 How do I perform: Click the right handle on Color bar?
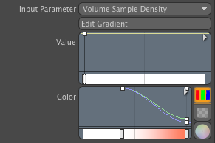[187, 134]
